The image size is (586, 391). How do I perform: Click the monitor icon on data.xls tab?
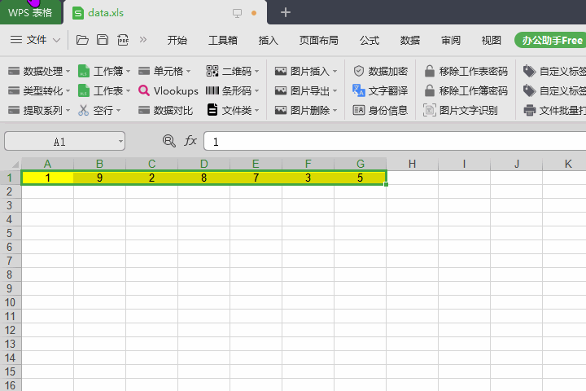coord(237,13)
